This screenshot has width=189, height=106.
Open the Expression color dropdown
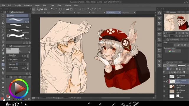tap(173, 51)
